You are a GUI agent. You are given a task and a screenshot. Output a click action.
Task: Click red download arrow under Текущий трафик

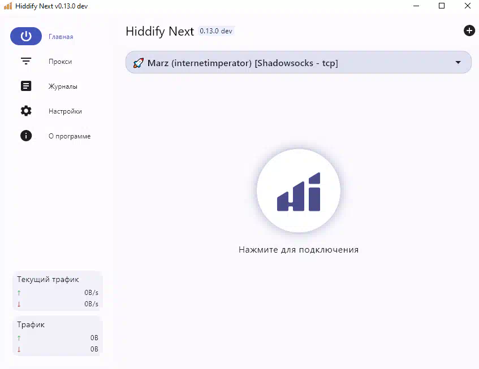click(x=19, y=304)
